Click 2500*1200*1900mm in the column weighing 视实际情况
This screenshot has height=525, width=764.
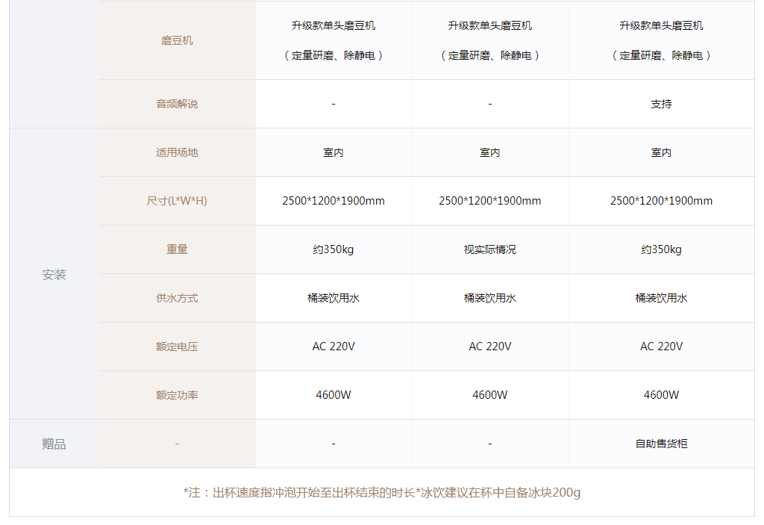pos(489,201)
